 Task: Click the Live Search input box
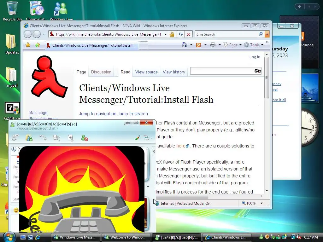click(x=226, y=34)
